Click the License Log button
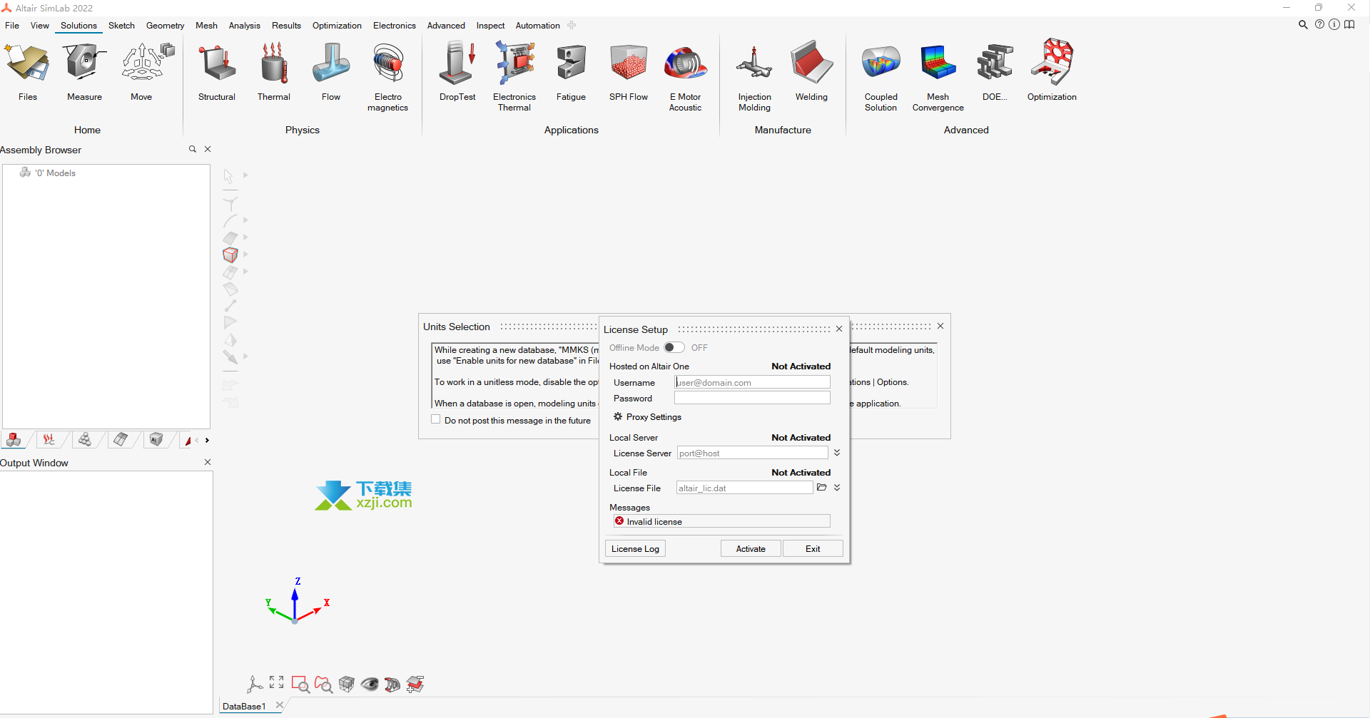 point(635,548)
